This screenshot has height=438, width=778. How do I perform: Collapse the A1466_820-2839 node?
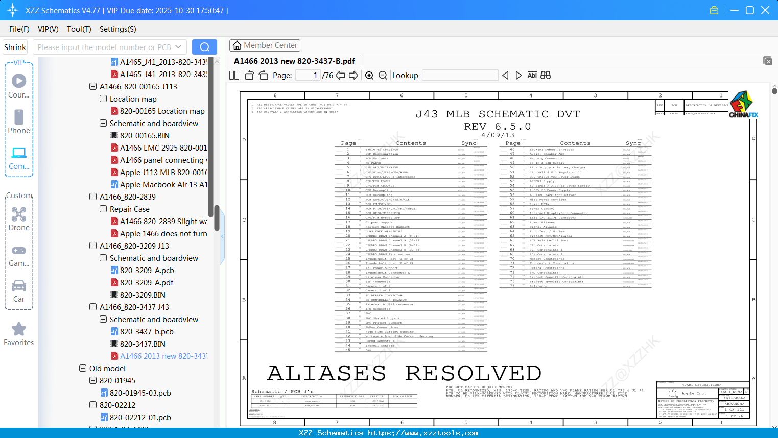(93, 197)
